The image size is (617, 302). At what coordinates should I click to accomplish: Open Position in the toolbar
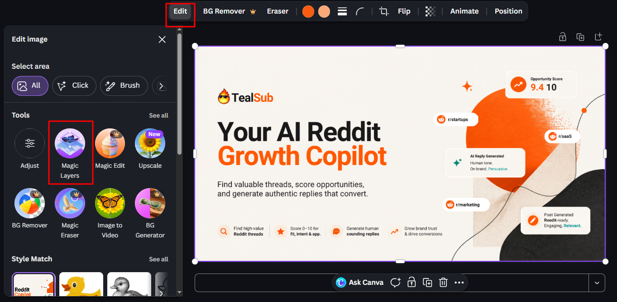point(508,11)
